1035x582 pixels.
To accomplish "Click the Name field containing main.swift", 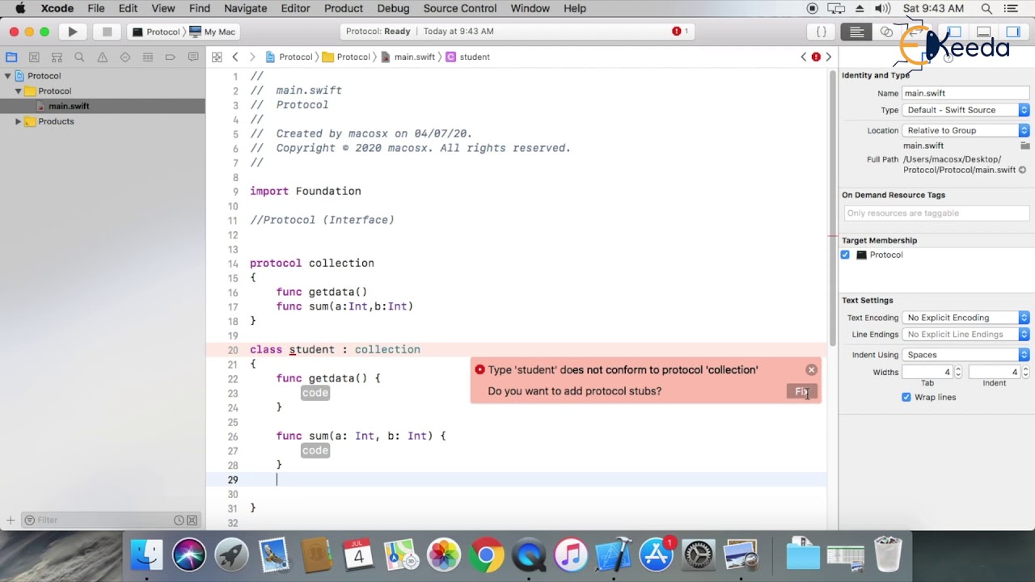I will [x=965, y=93].
